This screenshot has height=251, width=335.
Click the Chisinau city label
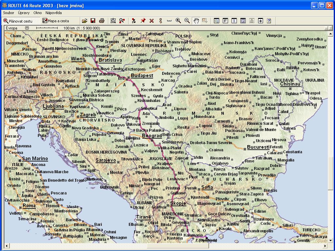[x=290, y=84]
